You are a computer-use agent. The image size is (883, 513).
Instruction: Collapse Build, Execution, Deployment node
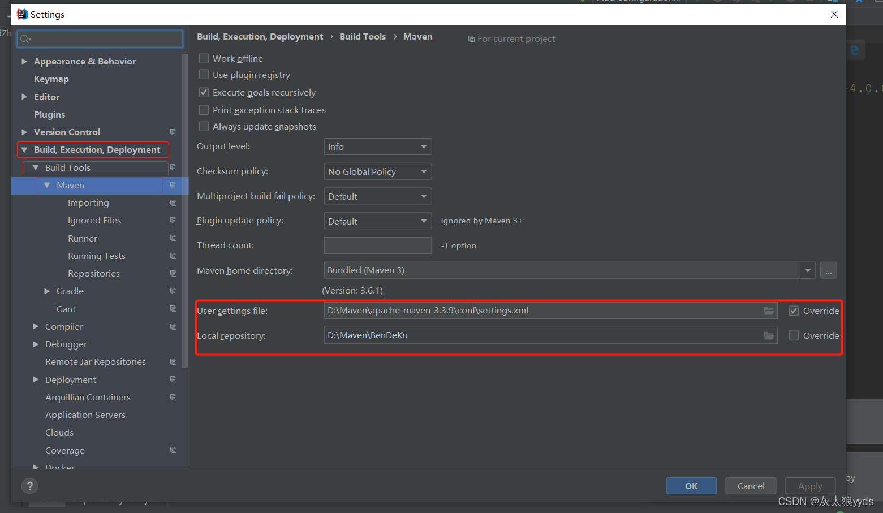tap(24, 150)
